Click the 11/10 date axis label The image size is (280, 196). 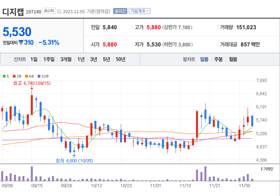point(185,186)
